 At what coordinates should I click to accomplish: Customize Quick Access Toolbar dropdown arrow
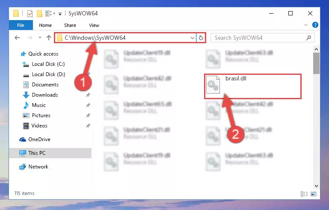pos(60,14)
